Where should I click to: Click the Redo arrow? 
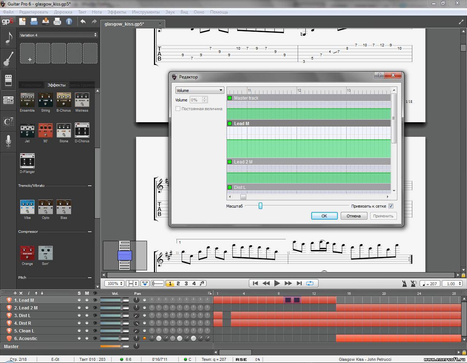94,22
